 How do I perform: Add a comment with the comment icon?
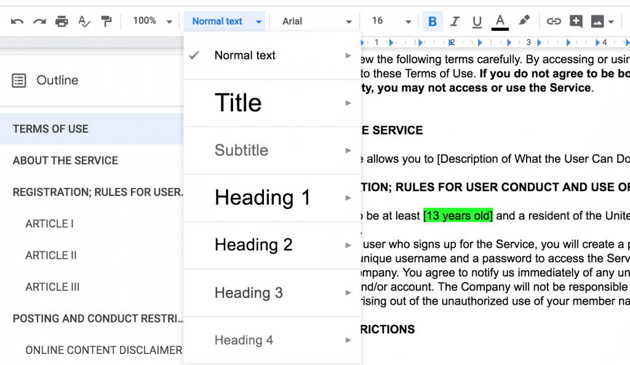click(x=576, y=22)
